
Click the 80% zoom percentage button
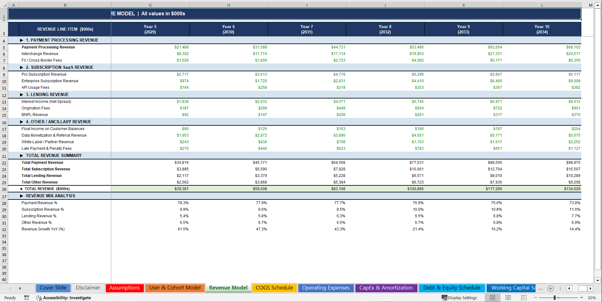tap(592, 298)
